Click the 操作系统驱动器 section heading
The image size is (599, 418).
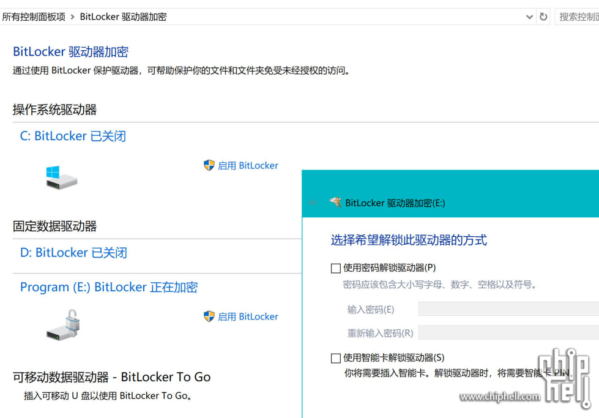point(54,110)
